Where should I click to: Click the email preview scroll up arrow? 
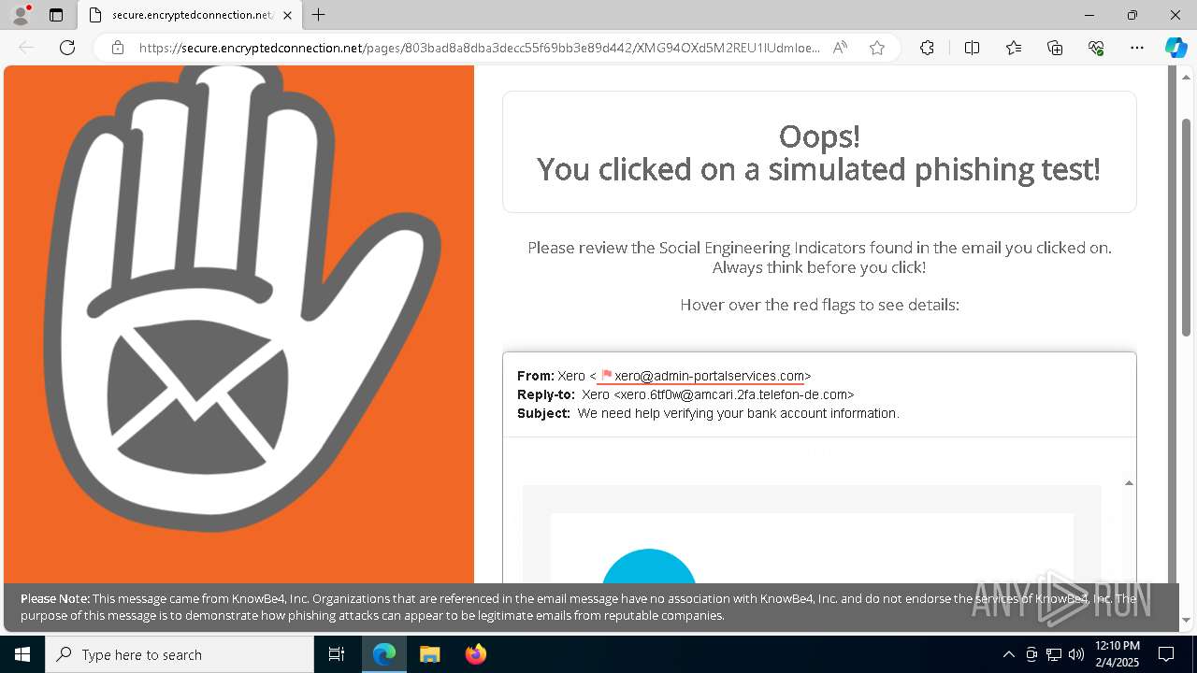(1129, 483)
